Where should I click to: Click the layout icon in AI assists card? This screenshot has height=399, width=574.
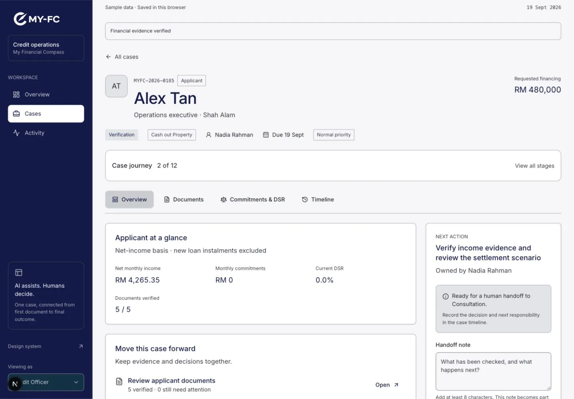click(19, 273)
